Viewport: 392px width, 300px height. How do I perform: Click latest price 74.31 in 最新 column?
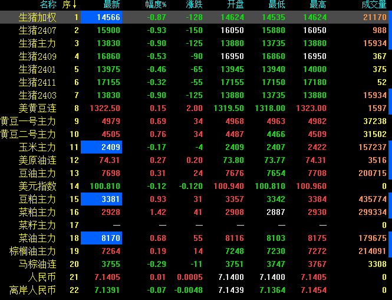click(x=110, y=160)
